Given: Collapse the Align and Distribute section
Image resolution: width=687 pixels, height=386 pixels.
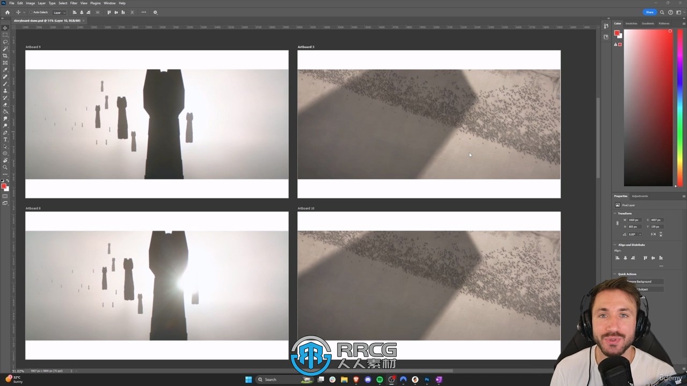Looking at the screenshot, I should click(615, 245).
